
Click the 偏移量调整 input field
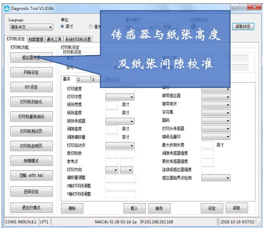tap(121, 178)
